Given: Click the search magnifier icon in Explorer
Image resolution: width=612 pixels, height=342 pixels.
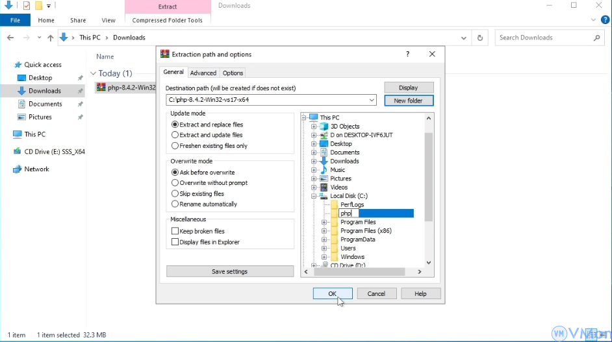Looking at the screenshot, I should pyautogui.click(x=597, y=38).
